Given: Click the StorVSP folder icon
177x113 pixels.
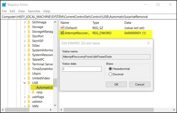Looking at the screenshot, I should tap(29, 41).
